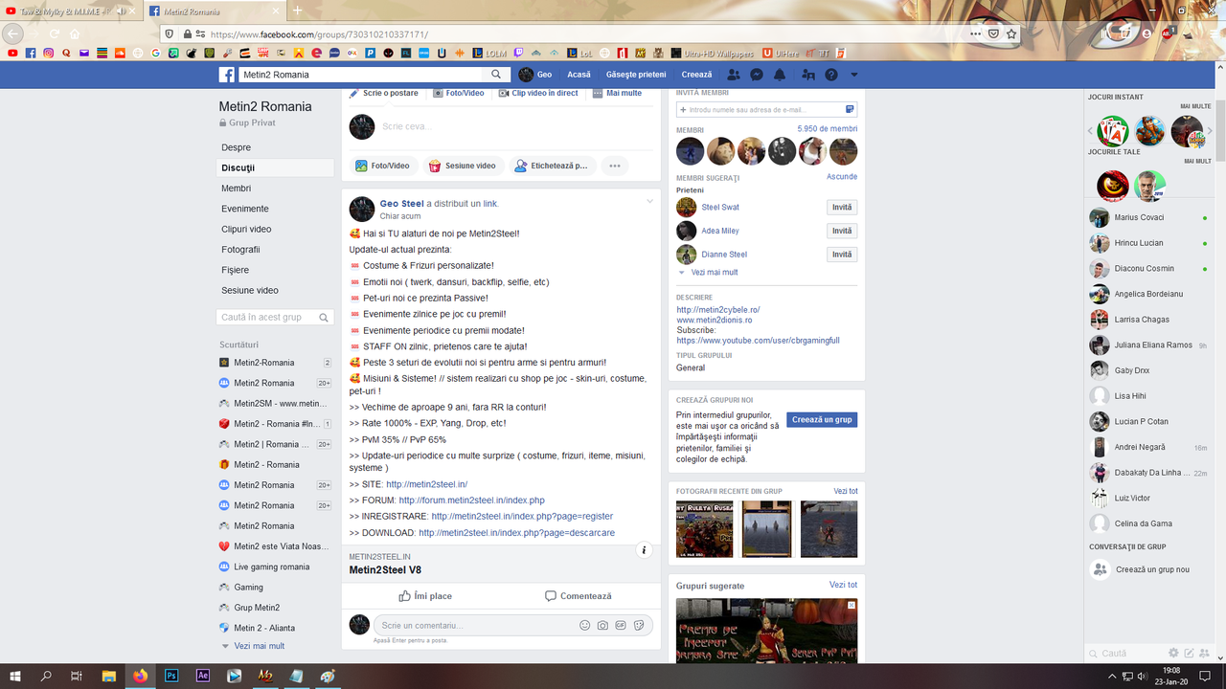
Task: Click new message compose icon in chat
Action: pyautogui.click(x=1189, y=654)
